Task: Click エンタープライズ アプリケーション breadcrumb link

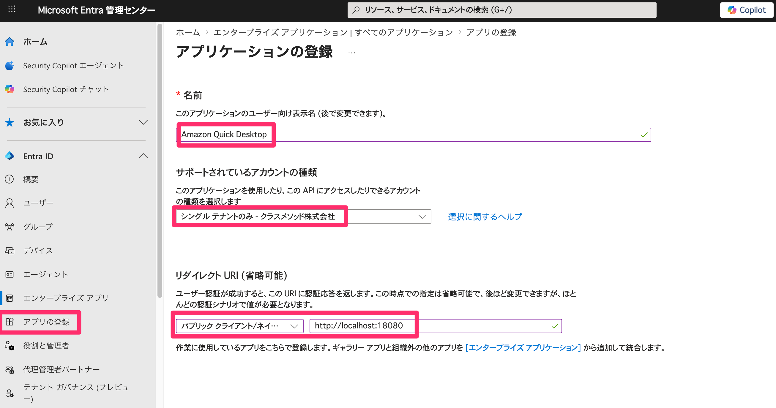Action: [333, 32]
